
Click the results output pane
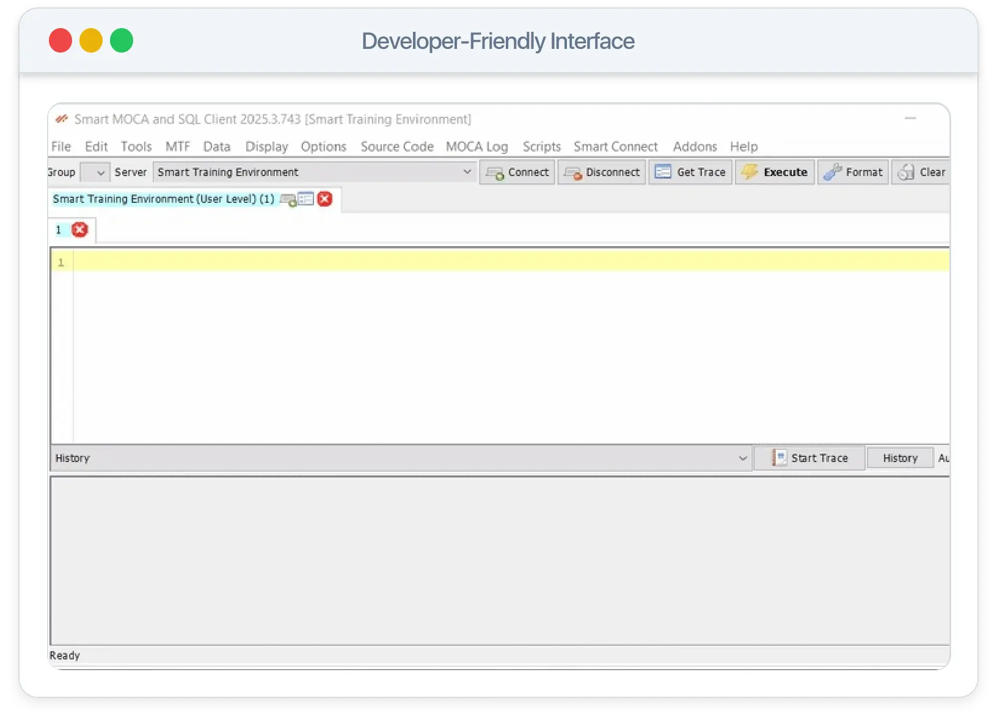pyautogui.click(x=500, y=560)
